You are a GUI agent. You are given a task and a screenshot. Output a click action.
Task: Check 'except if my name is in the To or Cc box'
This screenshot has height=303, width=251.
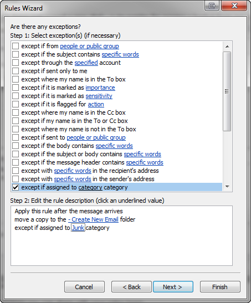[x=16, y=121]
